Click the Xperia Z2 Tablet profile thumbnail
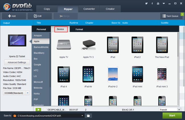The image size is (185, 120). [17, 40]
